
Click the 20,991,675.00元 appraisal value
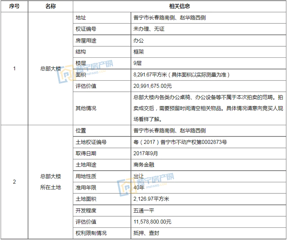(152, 86)
